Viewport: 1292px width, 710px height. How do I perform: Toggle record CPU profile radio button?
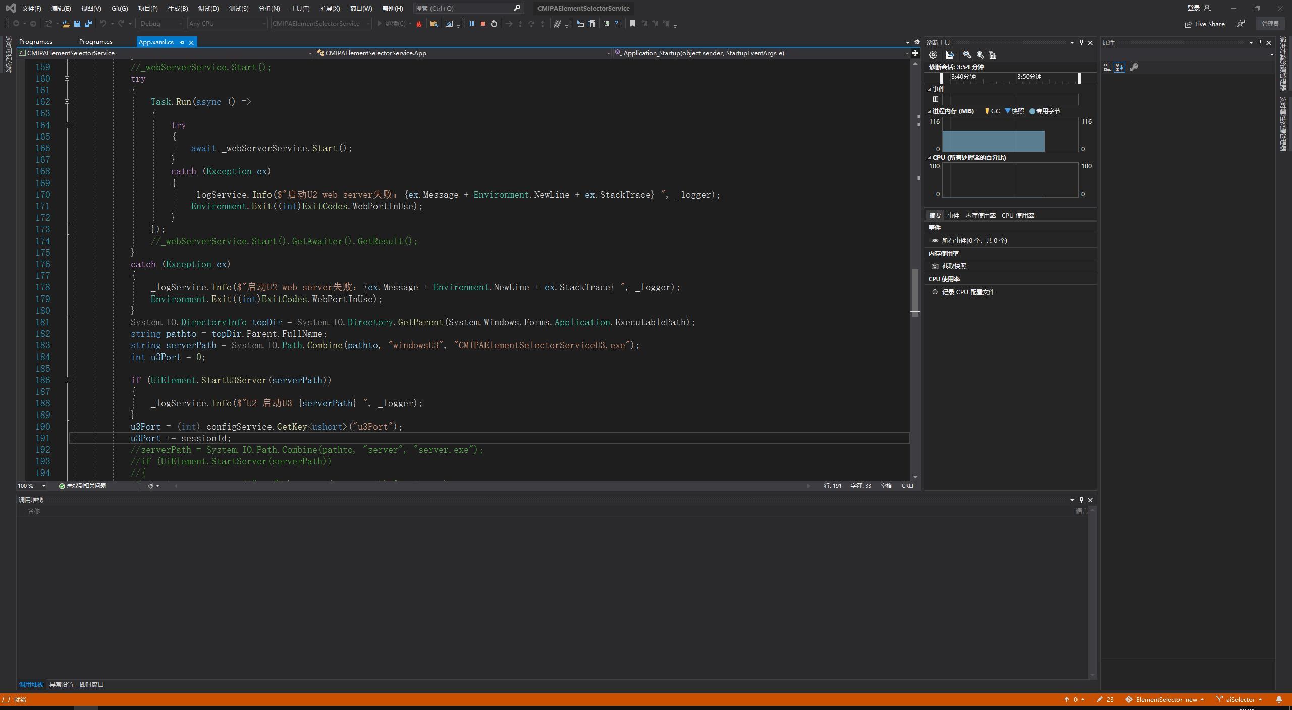[x=935, y=292]
